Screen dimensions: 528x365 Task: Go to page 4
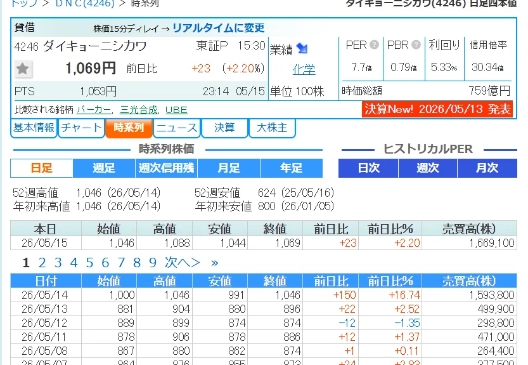click(74, 262)
